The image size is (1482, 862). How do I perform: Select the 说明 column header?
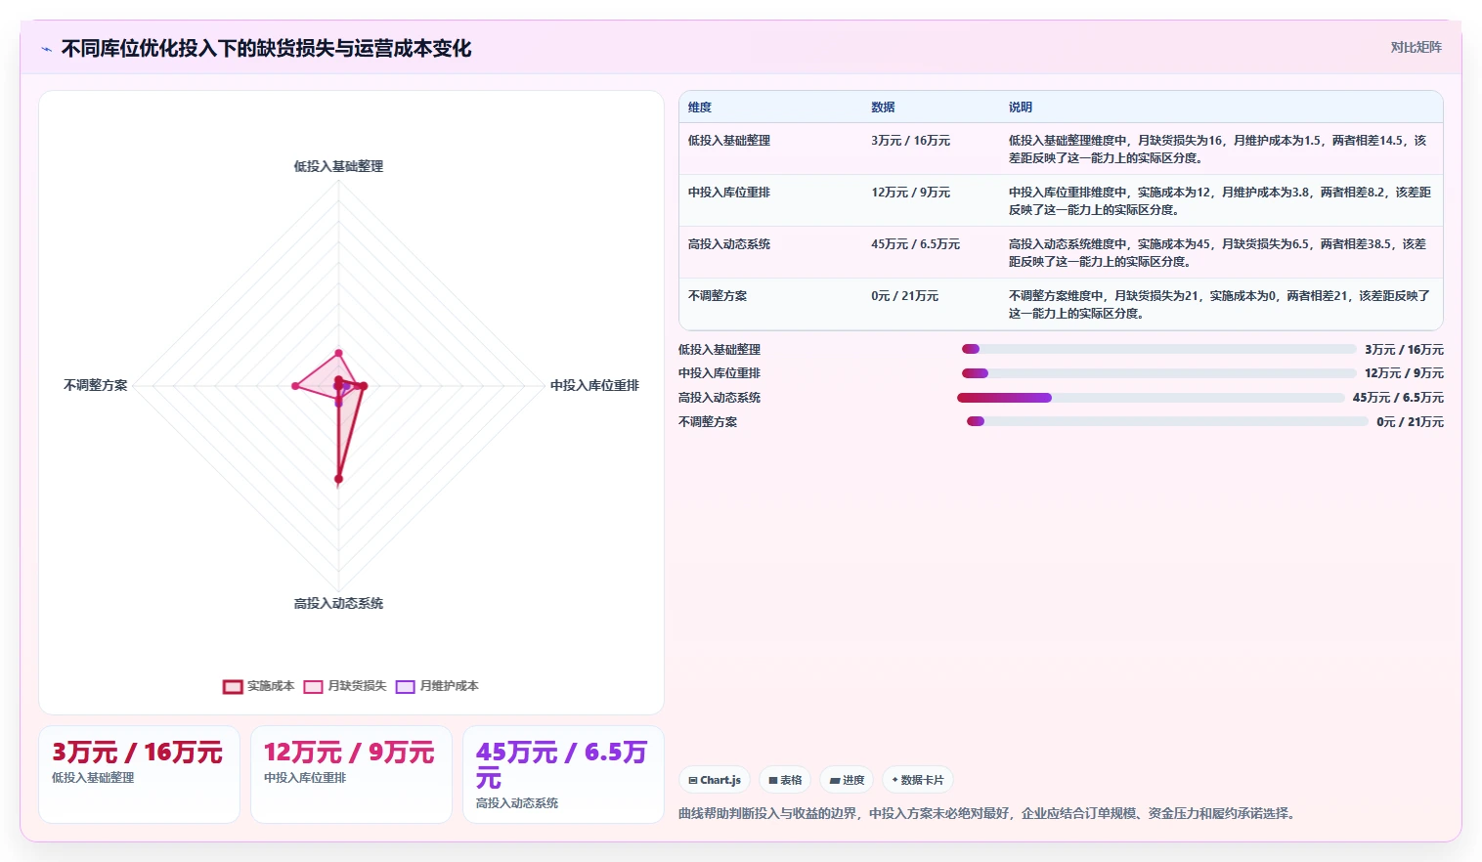tap(1021, 108)
